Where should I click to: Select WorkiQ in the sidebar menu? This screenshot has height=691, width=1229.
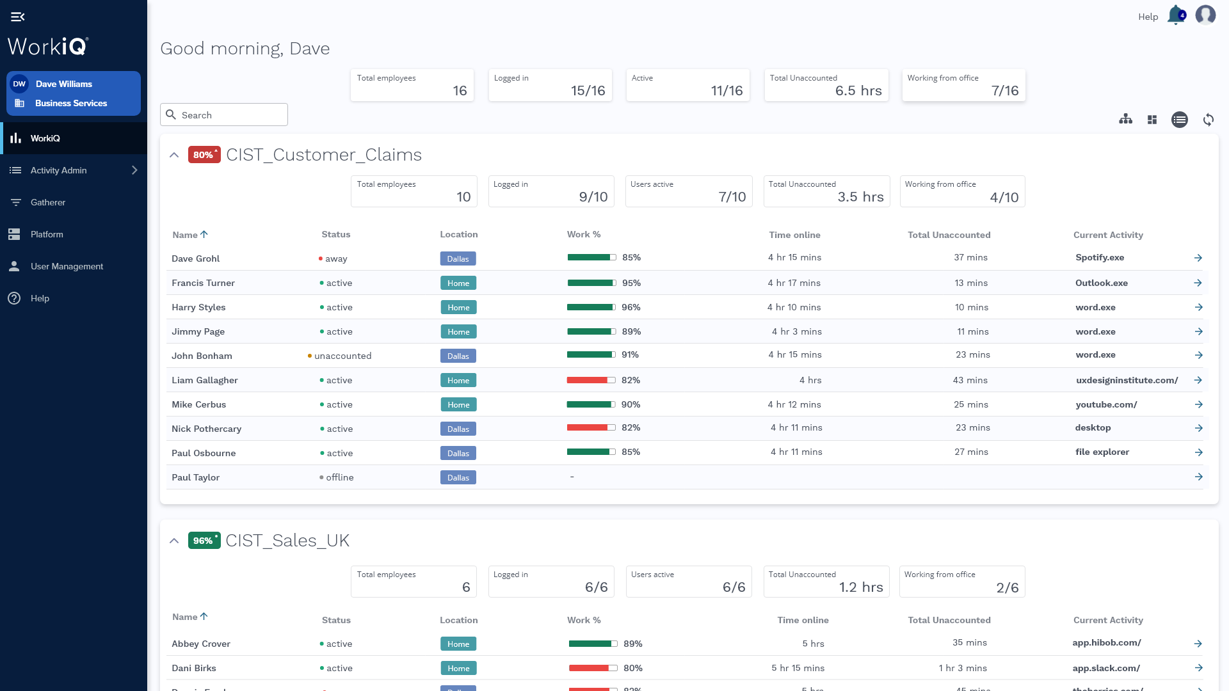click(x=45, y=138)
